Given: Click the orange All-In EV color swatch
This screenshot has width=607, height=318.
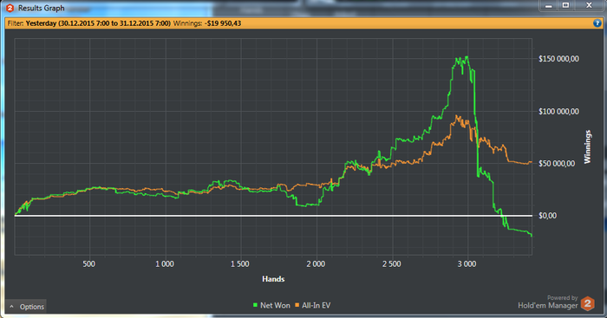Looking at the screenshot, I should click(297, 305).
